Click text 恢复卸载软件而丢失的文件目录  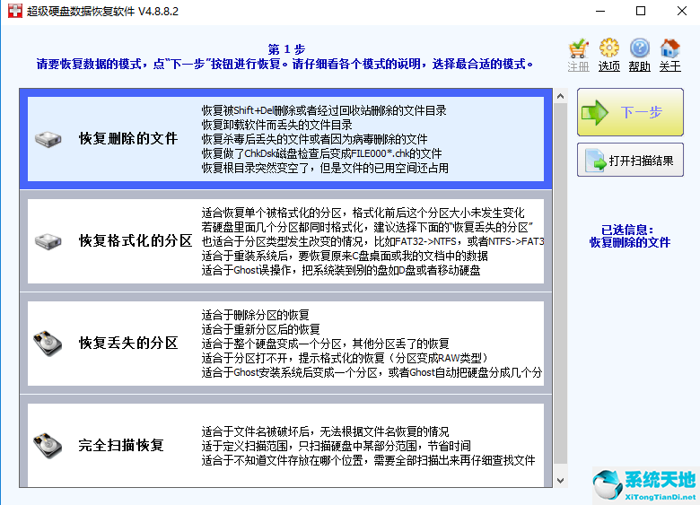tap(276, 125)
